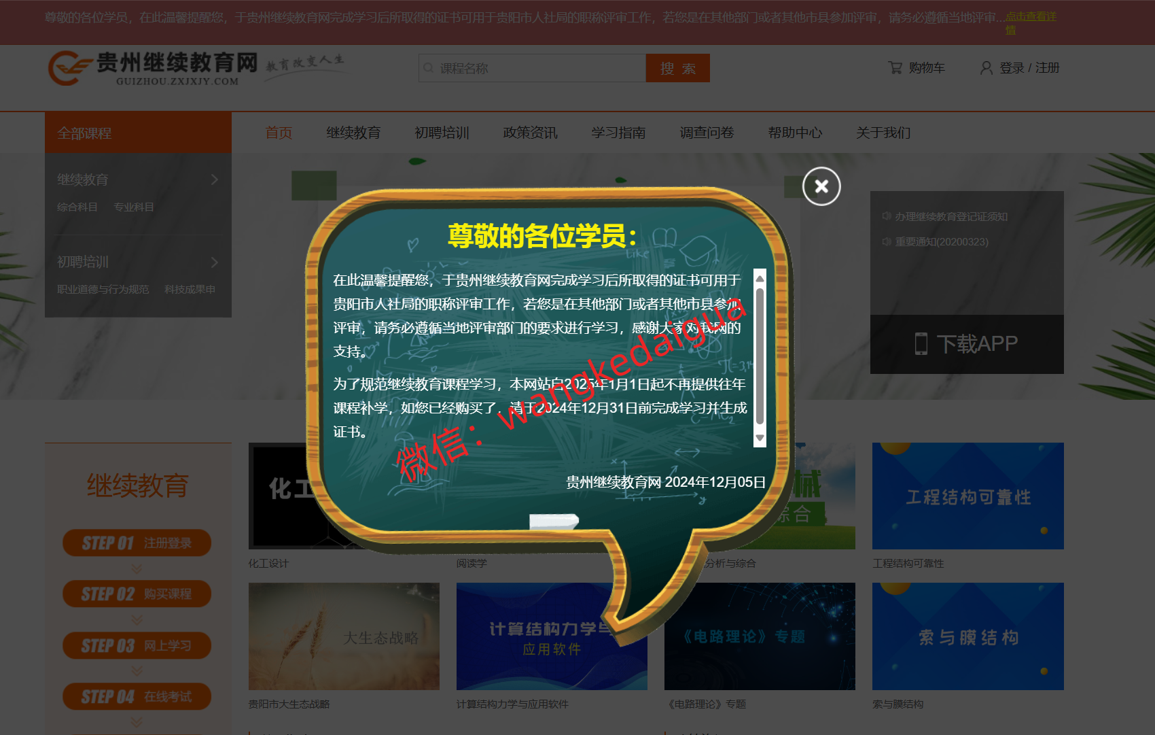This screenshot has height=735, width=1155.
Task: Click STEP 04 在线考试 button
Action: tap(137, 696)
